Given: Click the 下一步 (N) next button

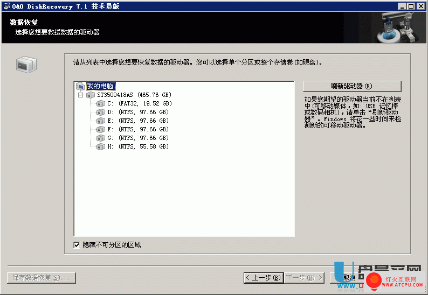Looking at the screenshot, I should (x=305, y=278).
